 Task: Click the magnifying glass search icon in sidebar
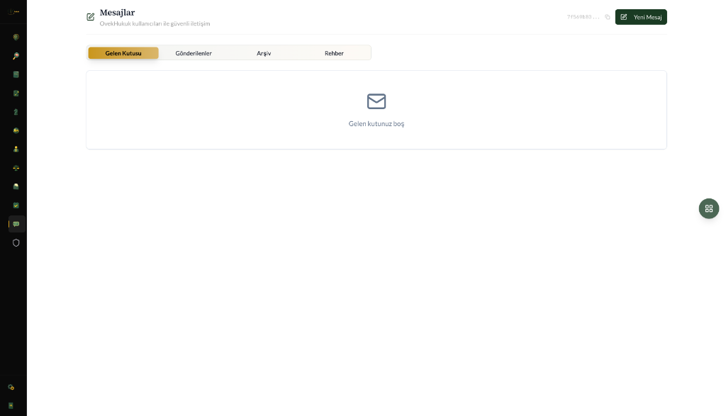(16, 56)
